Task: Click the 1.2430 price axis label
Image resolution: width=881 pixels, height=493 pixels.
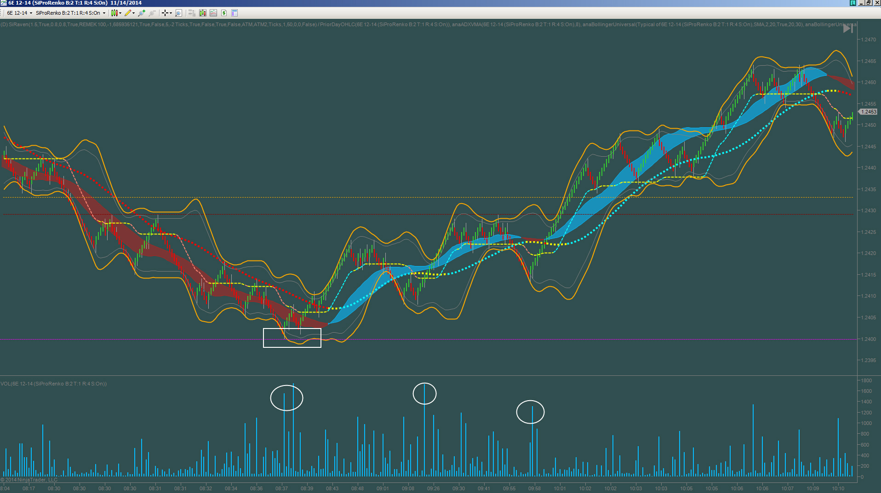Action: pos(869,210)
